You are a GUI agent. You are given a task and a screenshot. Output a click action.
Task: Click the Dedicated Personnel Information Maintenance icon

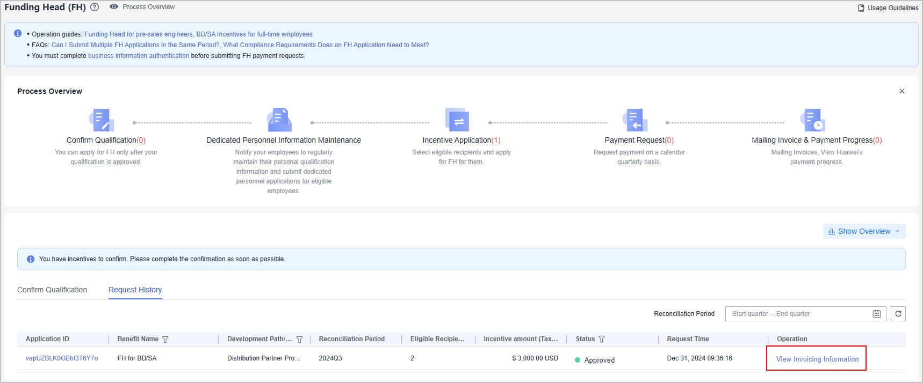coord(279,120)
